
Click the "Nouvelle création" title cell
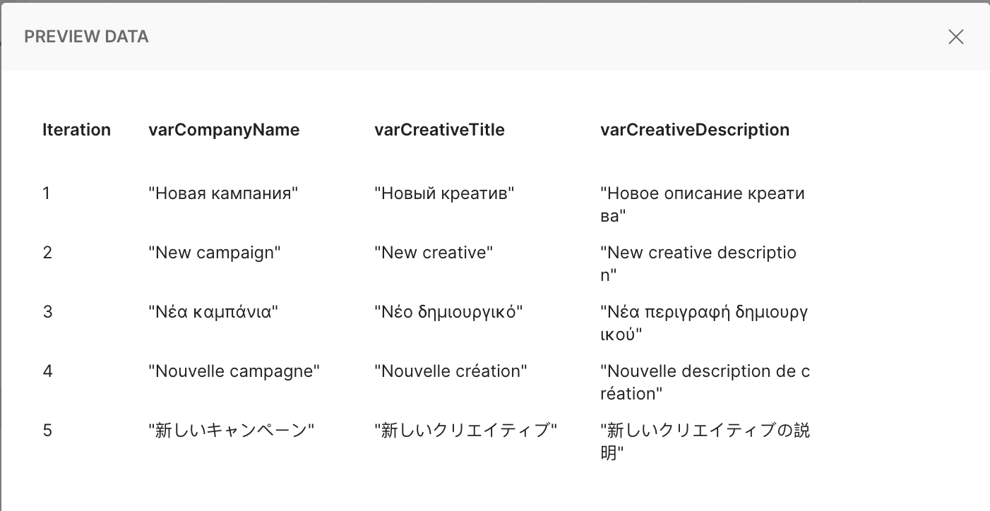click(451, 371)
